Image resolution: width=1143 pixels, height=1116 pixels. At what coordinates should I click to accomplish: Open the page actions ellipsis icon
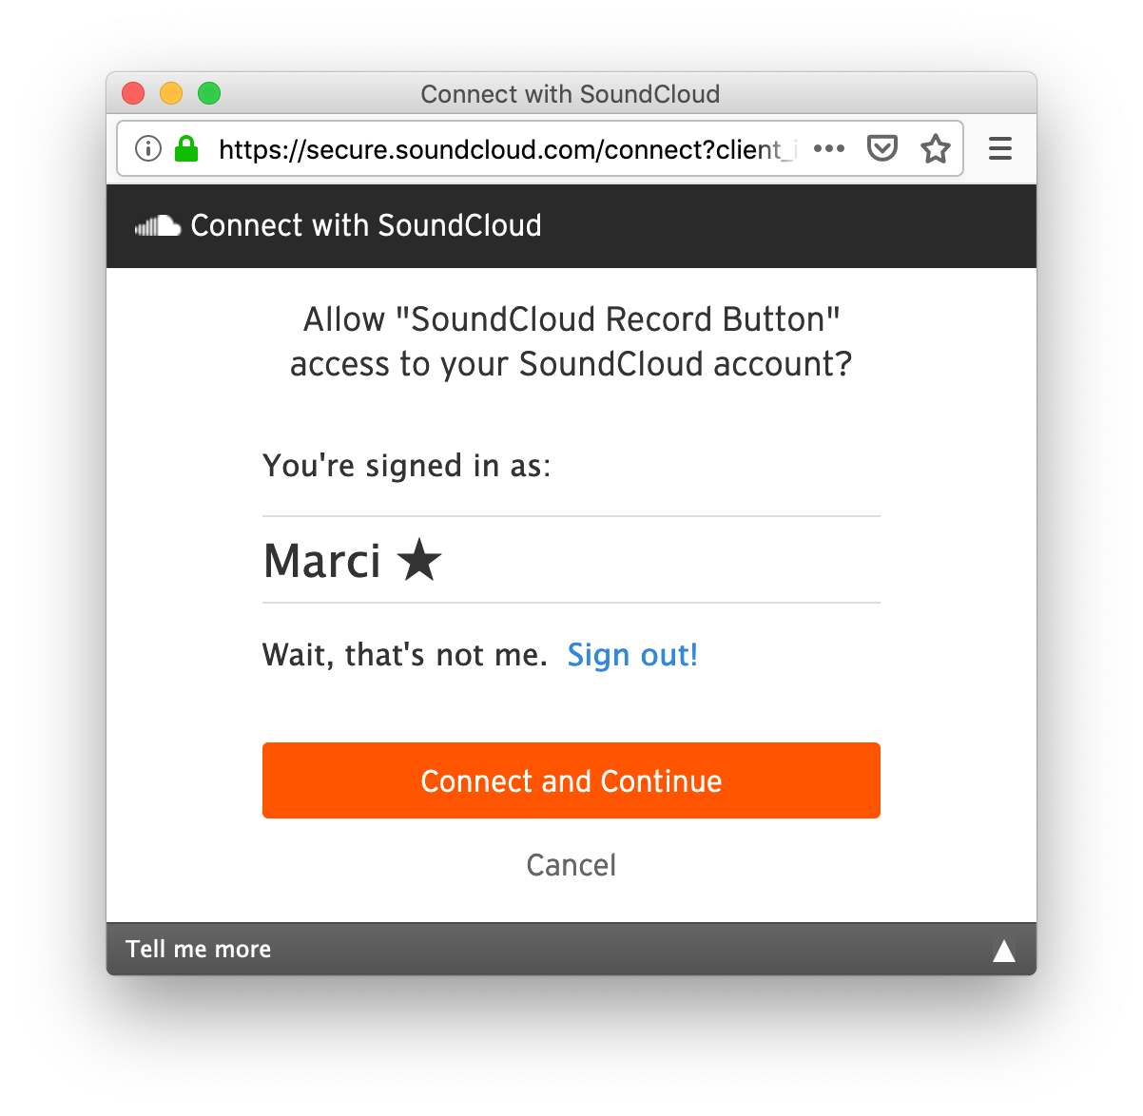coord(829,148)
